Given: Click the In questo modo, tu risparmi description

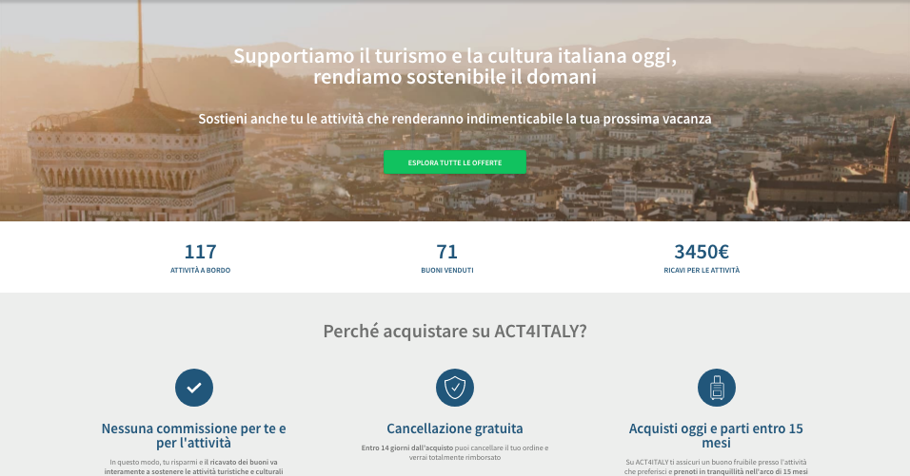Looking at the screenshot, I should (x=194, y=466).
